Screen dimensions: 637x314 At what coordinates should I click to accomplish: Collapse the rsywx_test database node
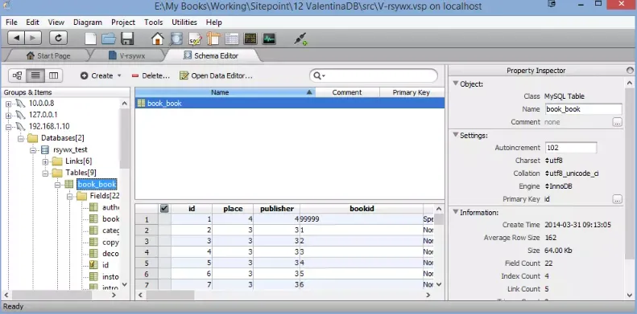tap(33, 150)
